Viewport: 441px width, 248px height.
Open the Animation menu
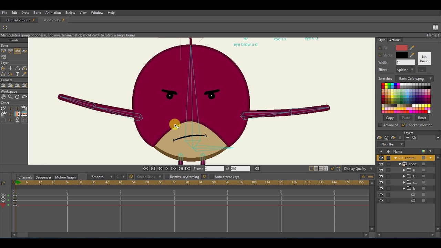[x=53, y=13]
